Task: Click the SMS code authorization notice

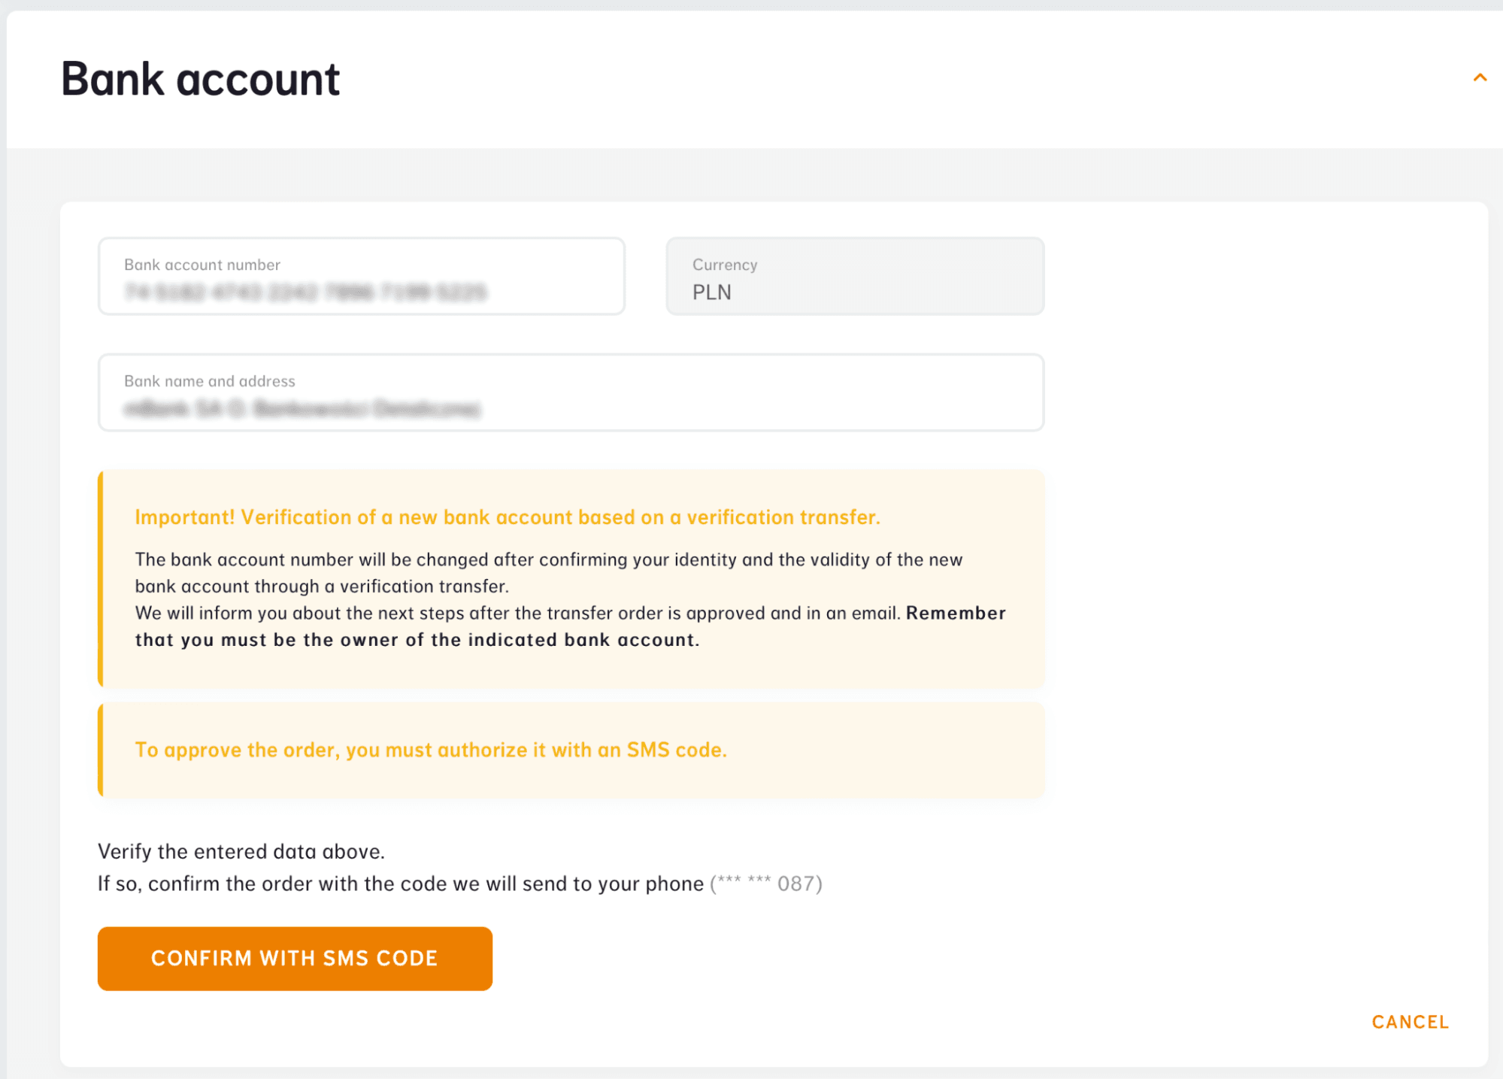Action: [x=431, y=750]
